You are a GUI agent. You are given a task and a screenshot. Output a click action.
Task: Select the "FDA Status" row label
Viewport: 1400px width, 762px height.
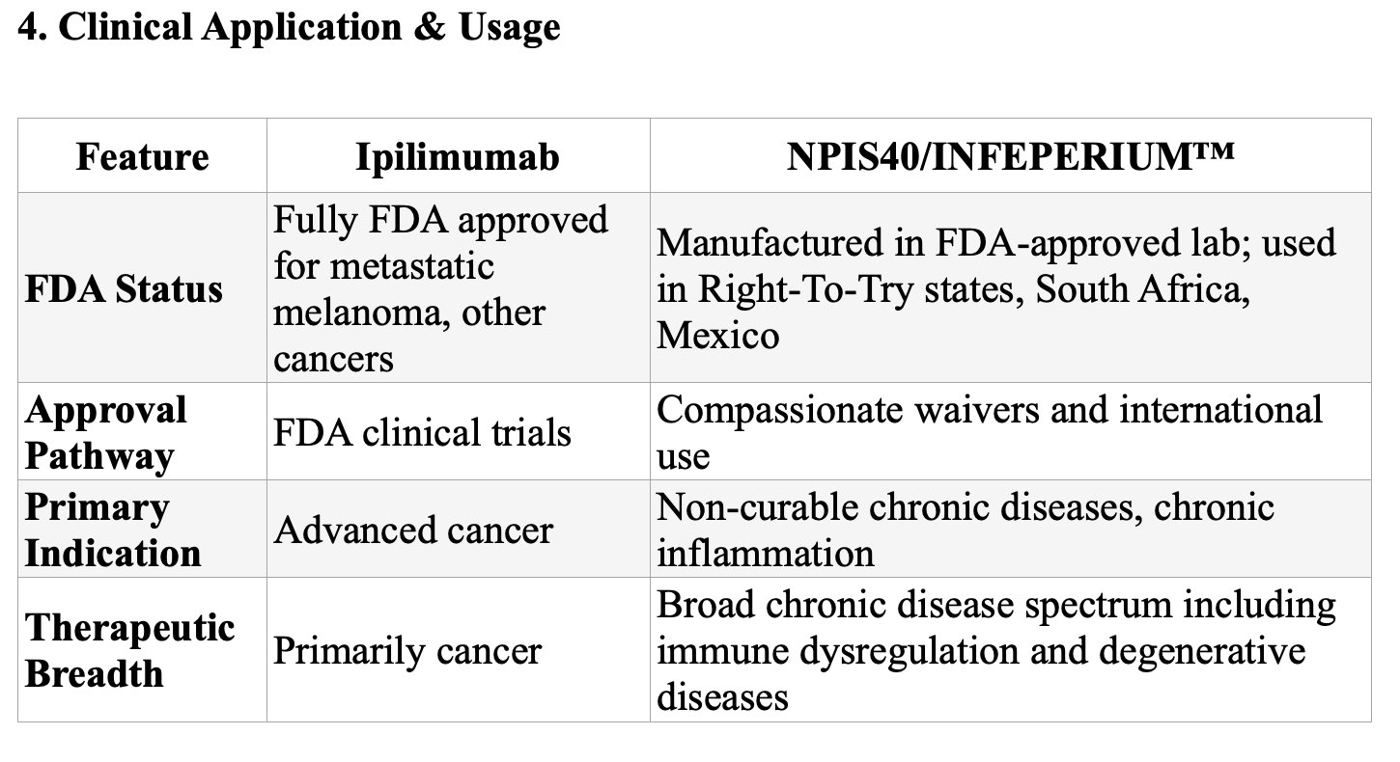(125, 288)
